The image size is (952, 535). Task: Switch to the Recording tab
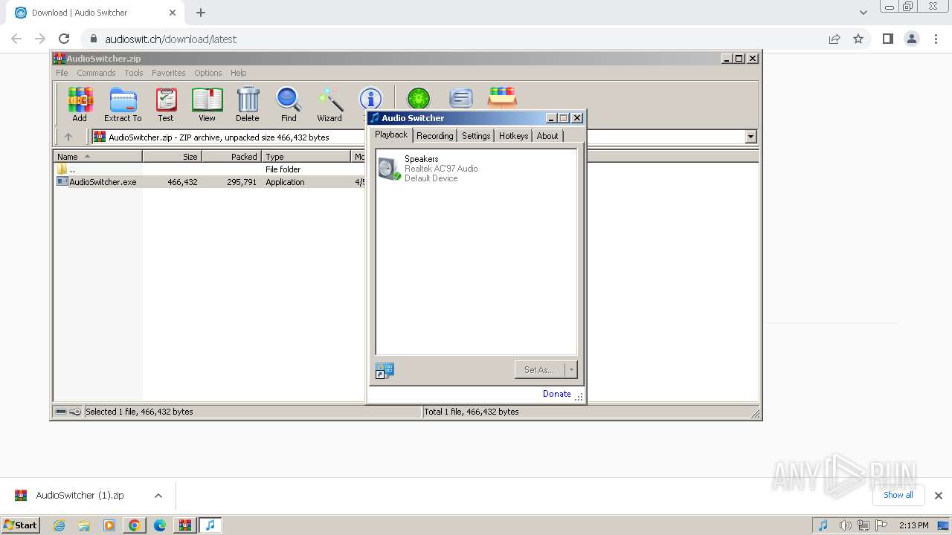[x=435, y=136]
